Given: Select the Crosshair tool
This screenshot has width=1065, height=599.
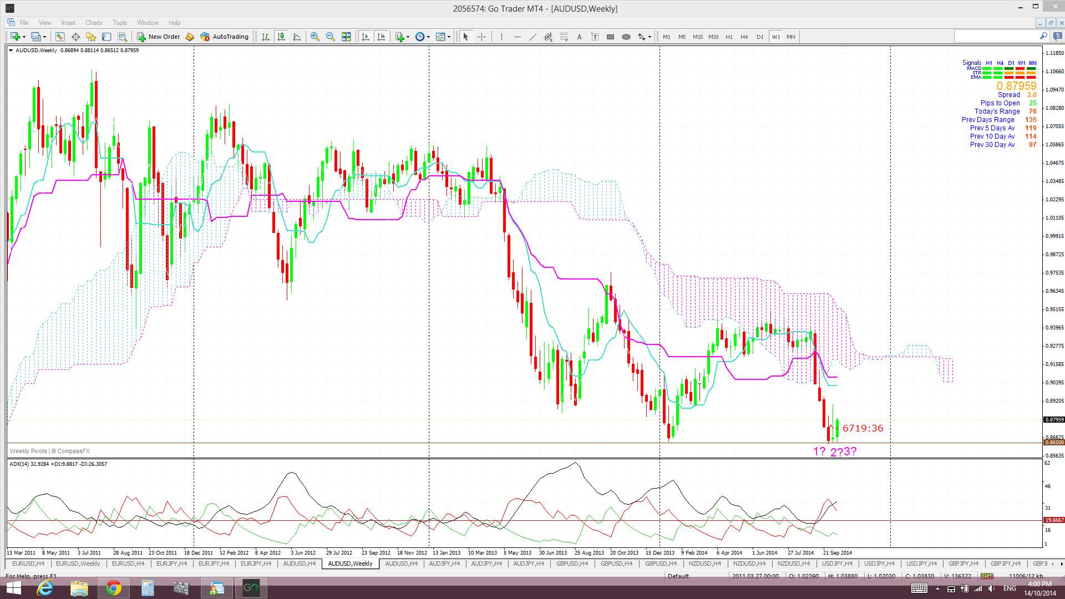Looking at the screenshot, I should click(481, 37).
